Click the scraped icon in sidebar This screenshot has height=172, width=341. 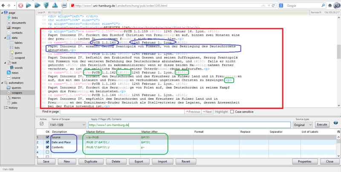(12, 58)
